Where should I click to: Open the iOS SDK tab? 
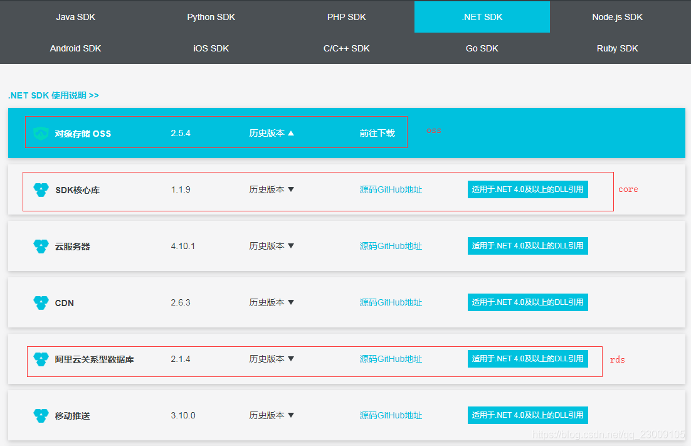click(211, 48)
